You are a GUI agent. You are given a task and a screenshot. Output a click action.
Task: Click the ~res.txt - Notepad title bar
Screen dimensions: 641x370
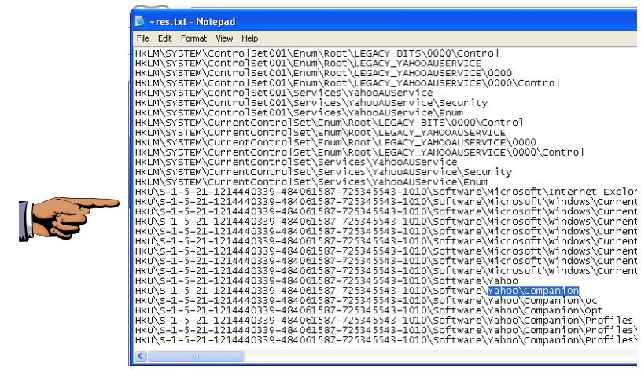point(385,21)
